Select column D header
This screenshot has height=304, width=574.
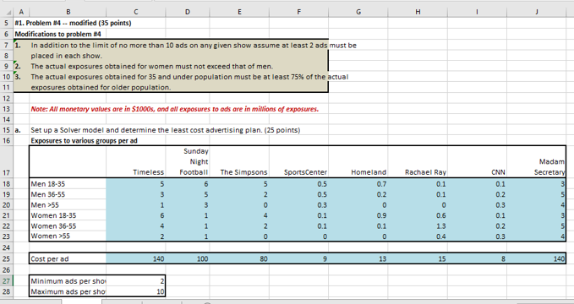tap(188, 12)
